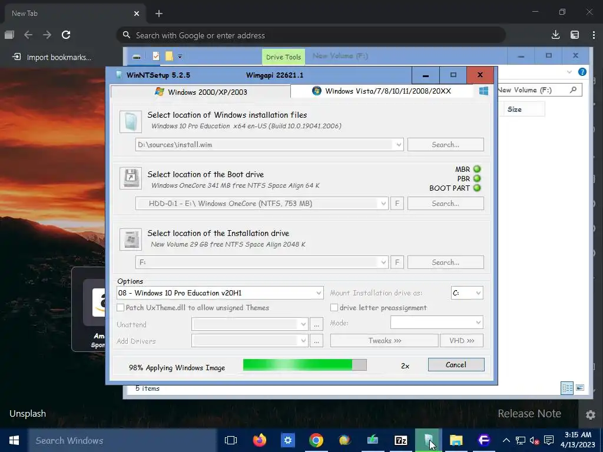
Task: Click the Task View taskbar icon
Action: pyautogui.click(x=231, y=440)
